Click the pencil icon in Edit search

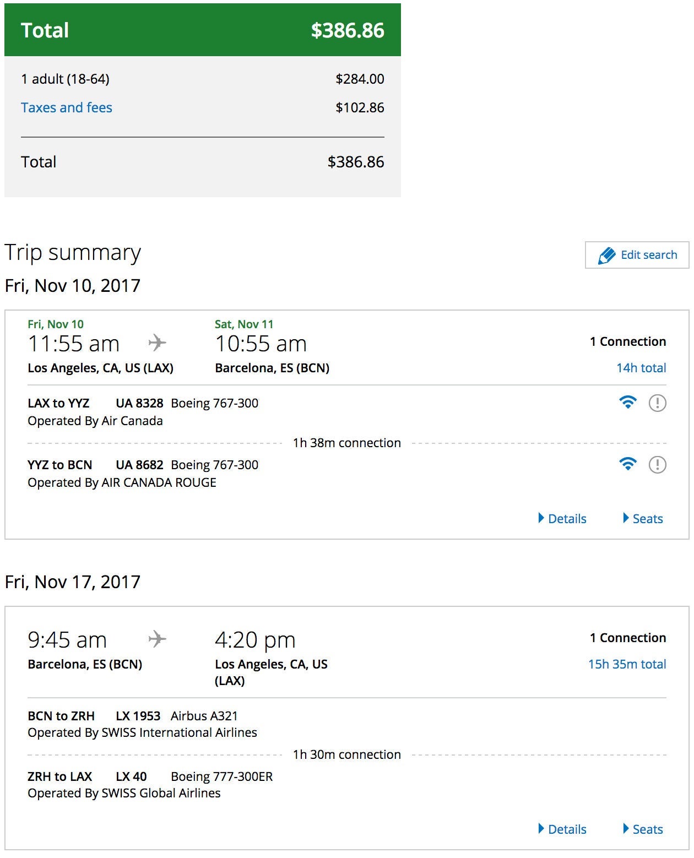coord(606,256)
